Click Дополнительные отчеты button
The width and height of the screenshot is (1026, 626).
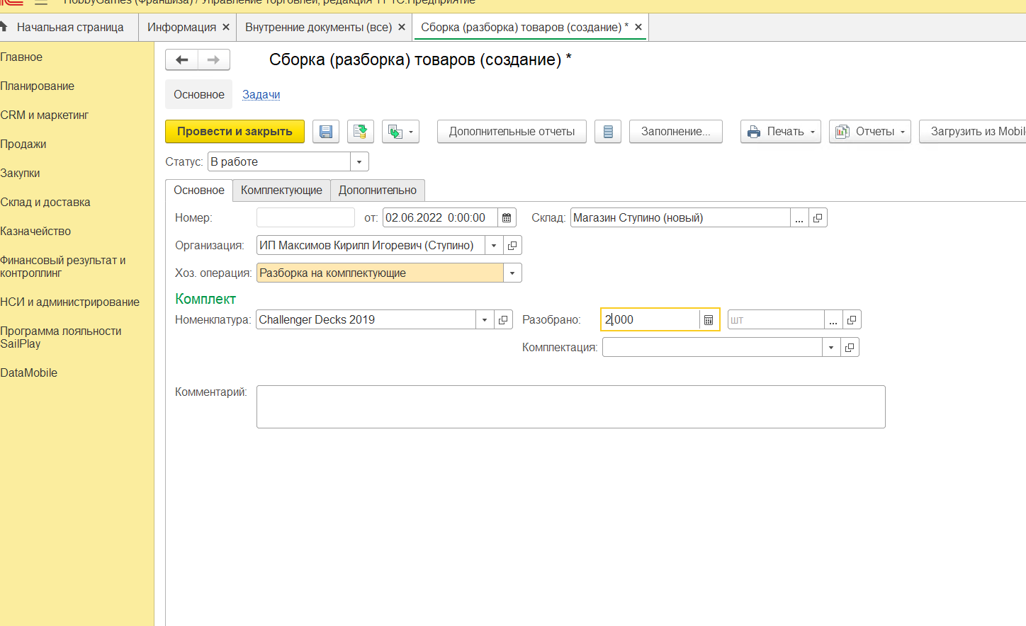[x=512, y=132]
